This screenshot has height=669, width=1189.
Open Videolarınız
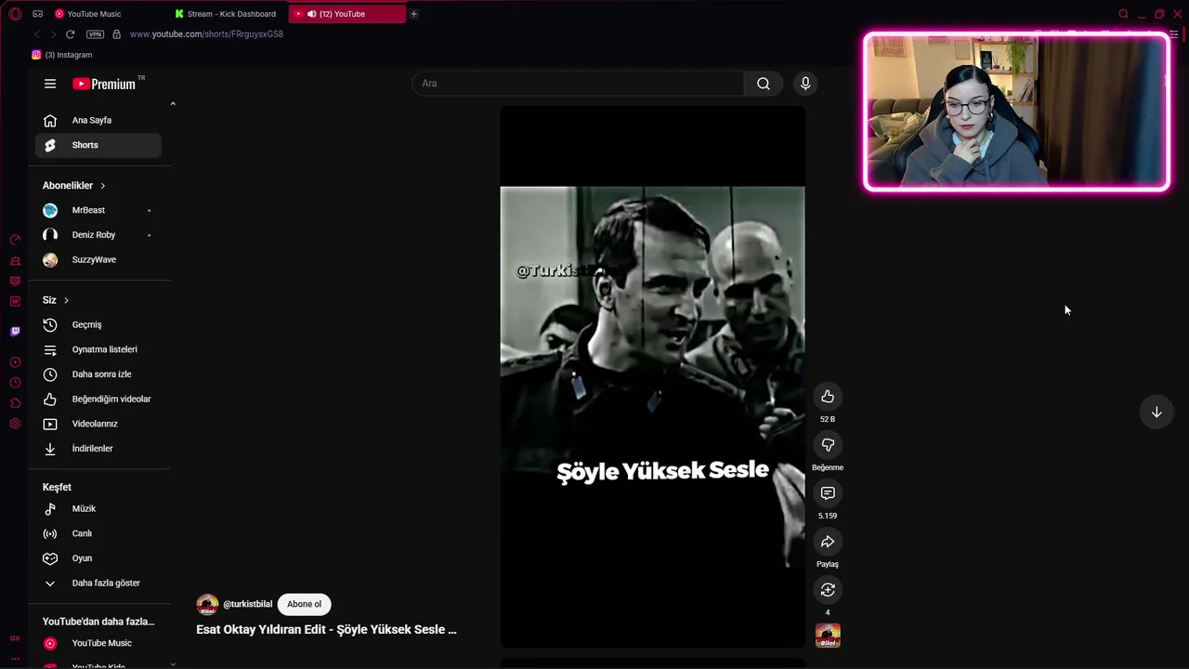pos(98,424)
